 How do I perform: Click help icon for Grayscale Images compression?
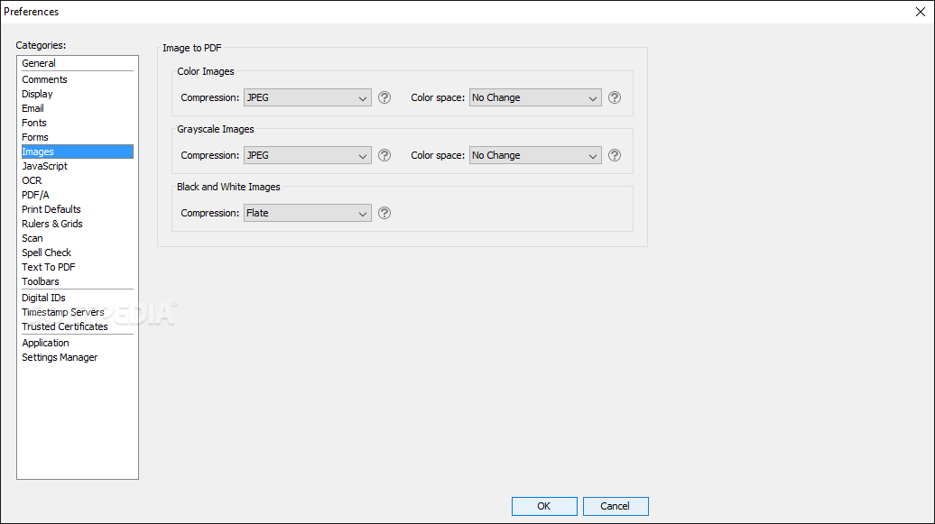click(x=384, y=156)
